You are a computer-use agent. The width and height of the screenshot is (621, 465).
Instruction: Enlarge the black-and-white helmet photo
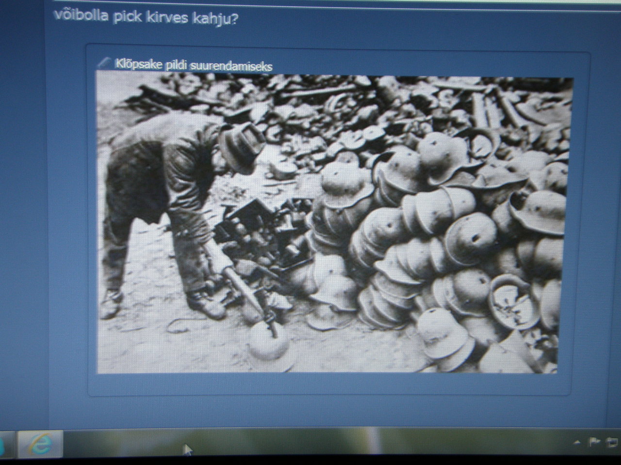(335, 223)
